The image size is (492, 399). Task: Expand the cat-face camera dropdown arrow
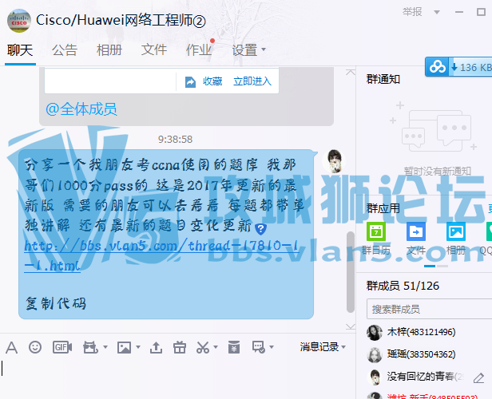[105, 347]
